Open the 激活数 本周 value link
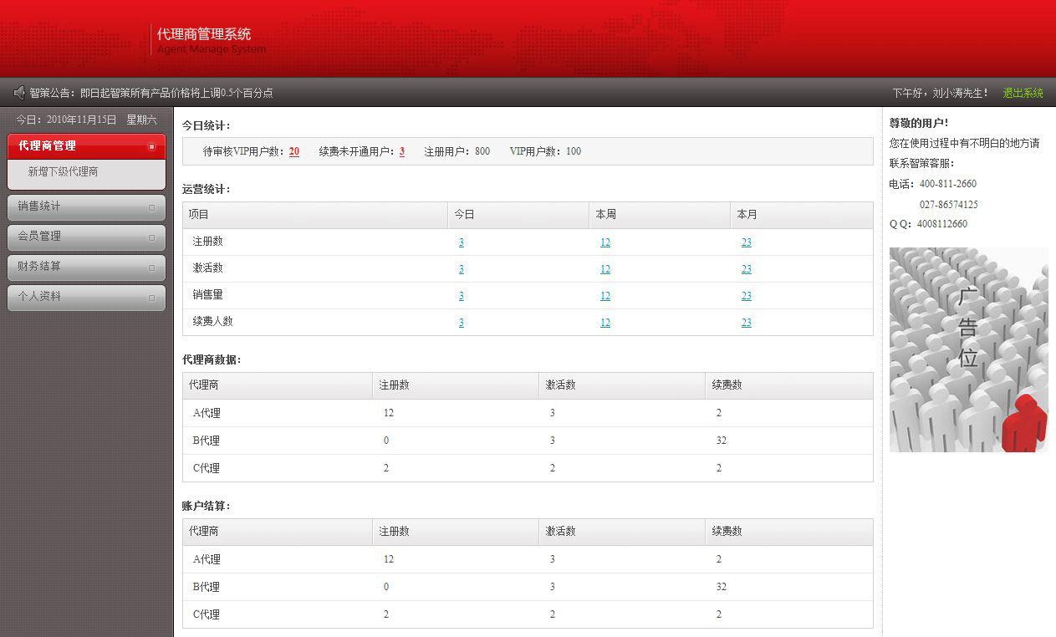Viewport: 1056px width, 637px height. point(605,269)
